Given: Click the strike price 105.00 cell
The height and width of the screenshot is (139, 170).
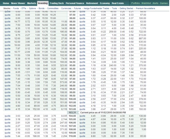Looking at the screenshot, I should tap(73, 119).
